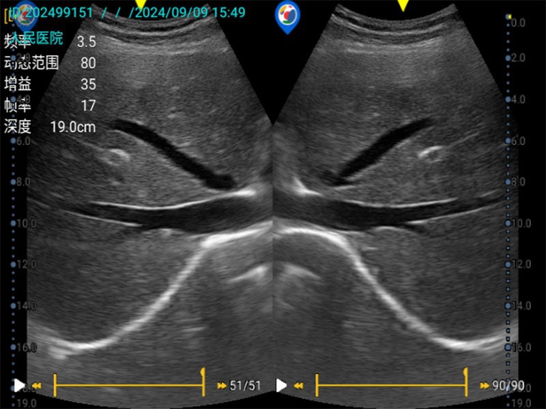Click the right cine frame slider bar
This screenshot has height=409, width=546.
pyautogui.click(x=391, y=386)
